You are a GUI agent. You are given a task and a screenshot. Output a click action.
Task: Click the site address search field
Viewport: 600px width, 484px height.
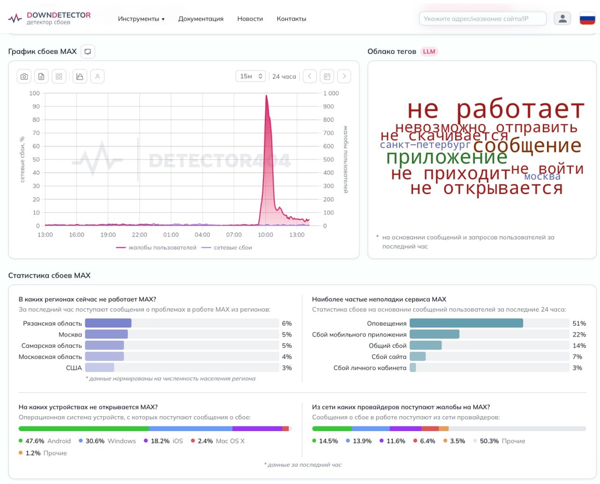coord(482,18)
